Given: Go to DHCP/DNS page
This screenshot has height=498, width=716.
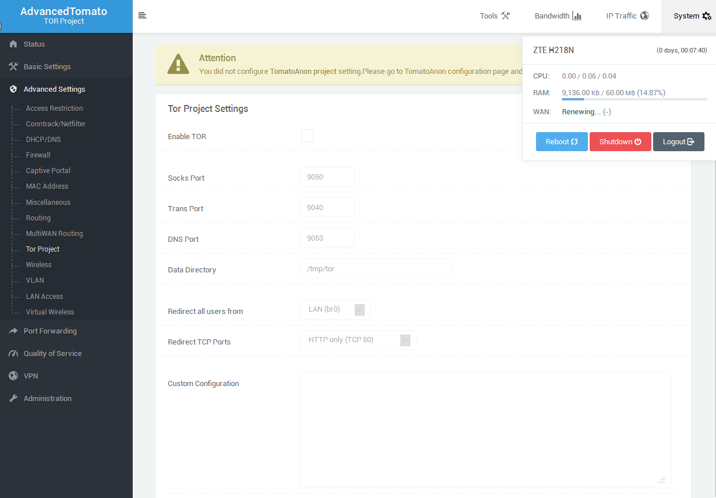Looking at the screenshot, I should pos(43,140).
